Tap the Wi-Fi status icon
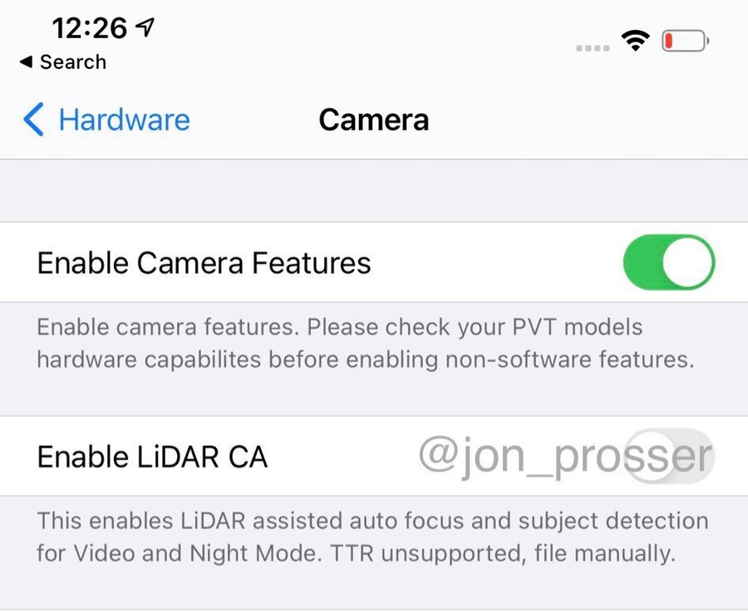 635,41
